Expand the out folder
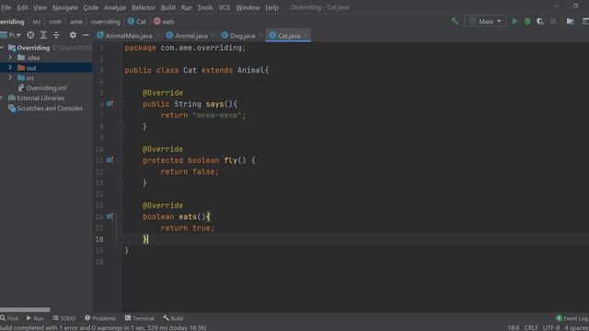Screen dimensions: 589x331 tap(10, 67)
